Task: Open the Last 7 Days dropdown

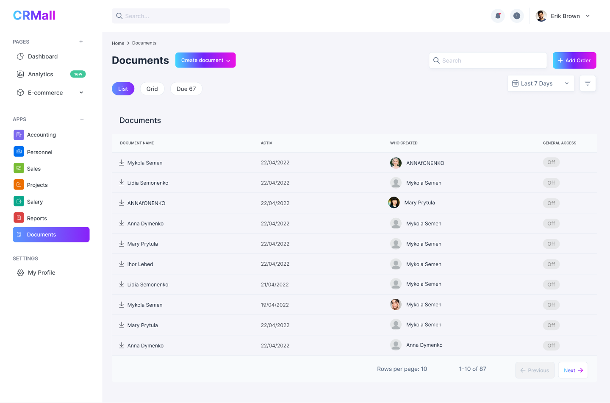Action: point(541,83)
